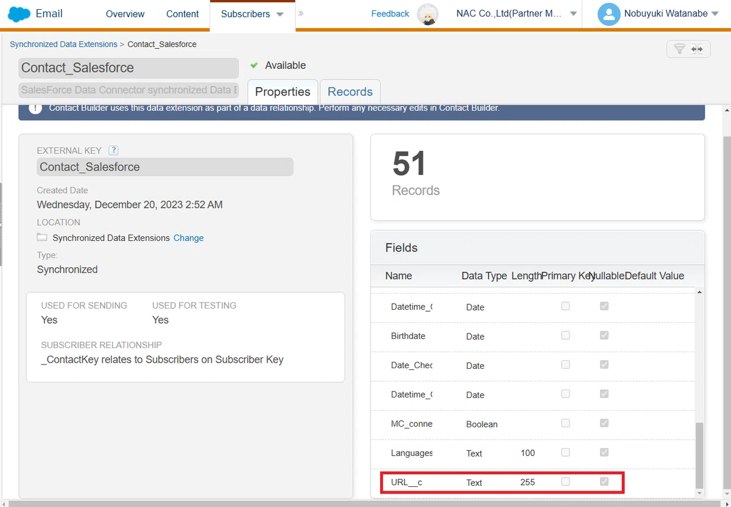Toggle Nullable checkbox for MC_conne field
This screenshot has width=731, height=507.
pyautogui.click(x=604, y=423)
